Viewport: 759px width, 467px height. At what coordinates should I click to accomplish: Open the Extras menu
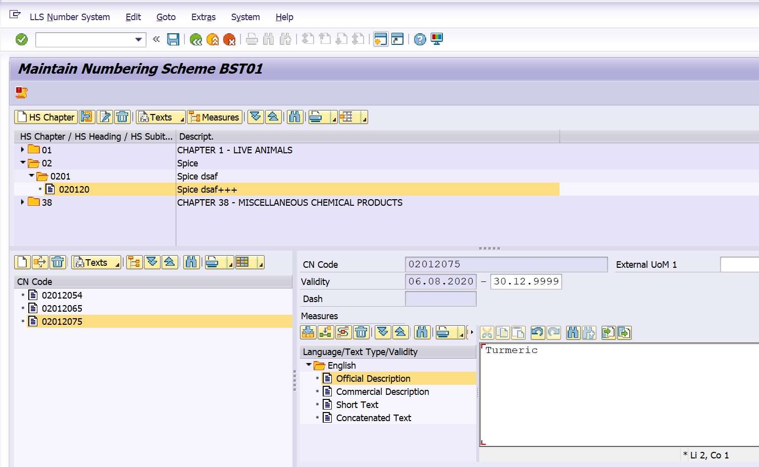pyautogui.click(x=204, y=17)
